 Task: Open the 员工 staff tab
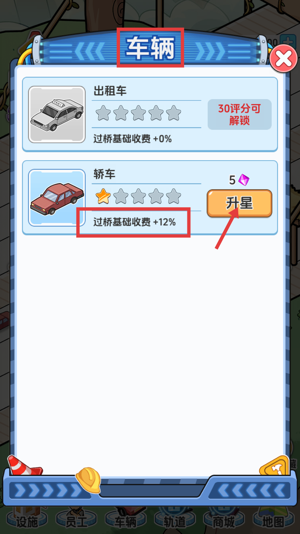pyautogui.click(x=76, y=521)
